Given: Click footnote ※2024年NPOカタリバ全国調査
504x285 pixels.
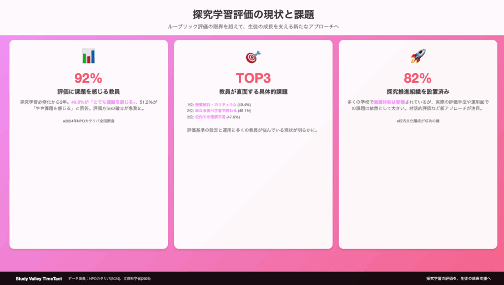Looking at the screenshot, I should (x=89, y=121).
